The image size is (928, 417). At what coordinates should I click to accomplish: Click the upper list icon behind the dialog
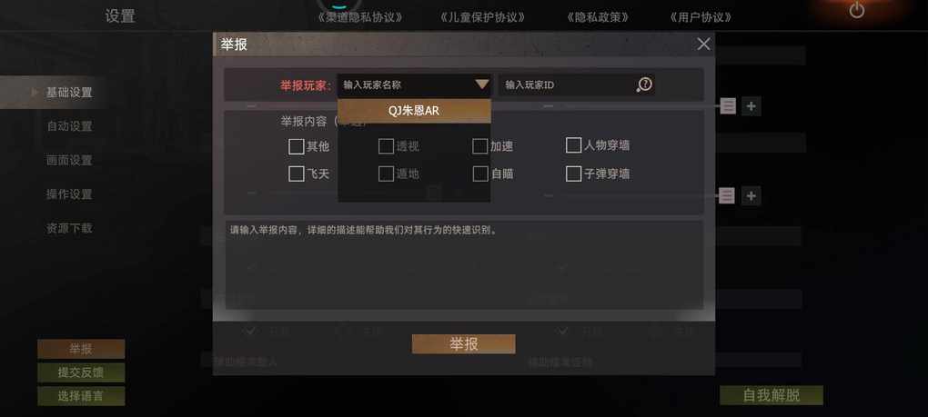(728, 106)
